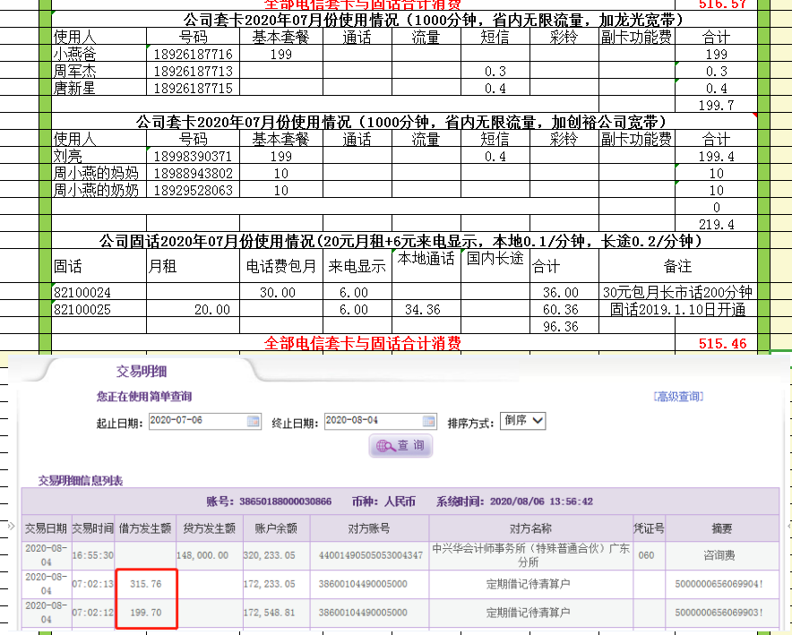Click the 315.76 debit amount entry
This screenshot has height=635, width=792.
point(144,586)
